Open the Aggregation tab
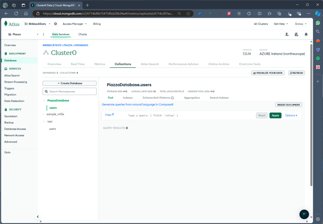 pos(192,98)
